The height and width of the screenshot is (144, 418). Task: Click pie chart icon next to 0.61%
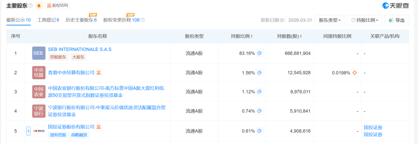tap(259, 131)
